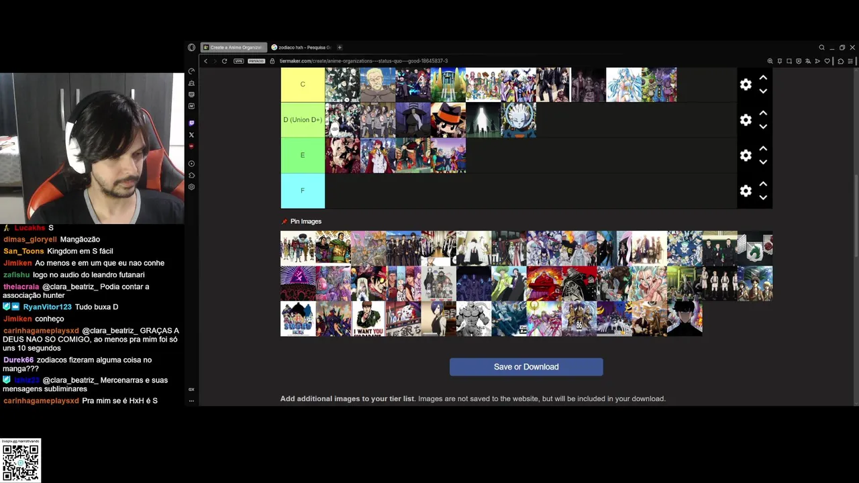859x483 pixels.
Task: Click the translate page icon
Action: pyautogui.click(x=808, y=61)
